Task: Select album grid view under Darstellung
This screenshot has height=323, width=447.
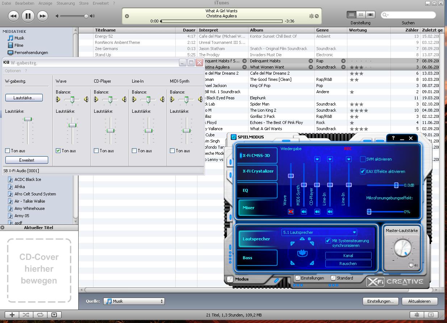Action: click(361, 15)
